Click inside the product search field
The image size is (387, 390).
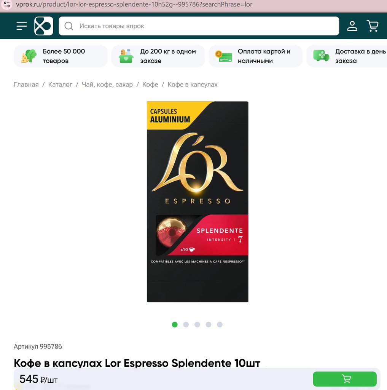click(199, 26)
